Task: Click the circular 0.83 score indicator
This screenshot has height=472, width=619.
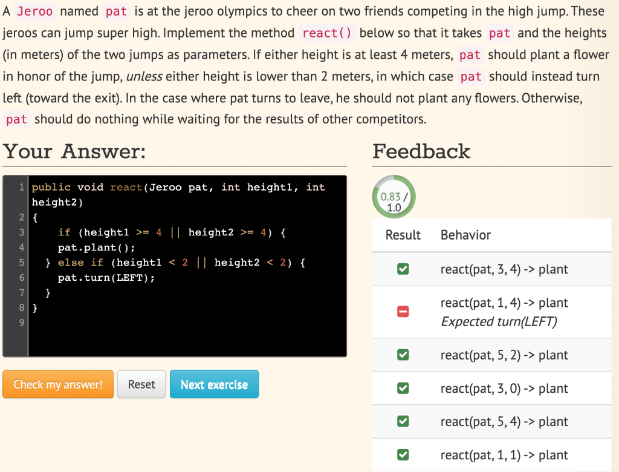Action: pyautogui.click(x=394, y=197)
